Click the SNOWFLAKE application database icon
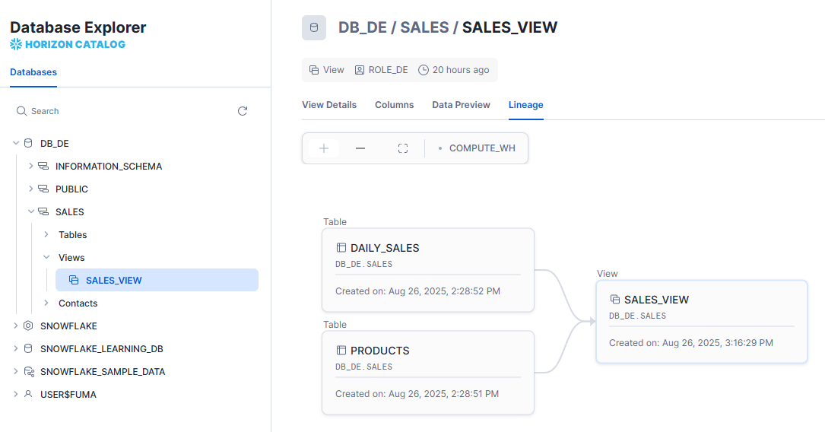The image size is (825, 432). [x=28, y=326]
